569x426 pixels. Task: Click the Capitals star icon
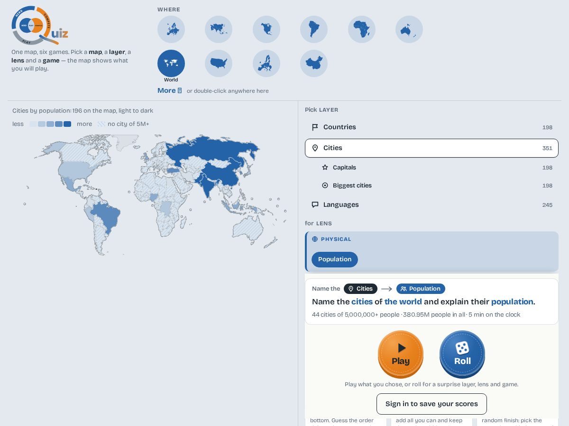click(325, 168)
